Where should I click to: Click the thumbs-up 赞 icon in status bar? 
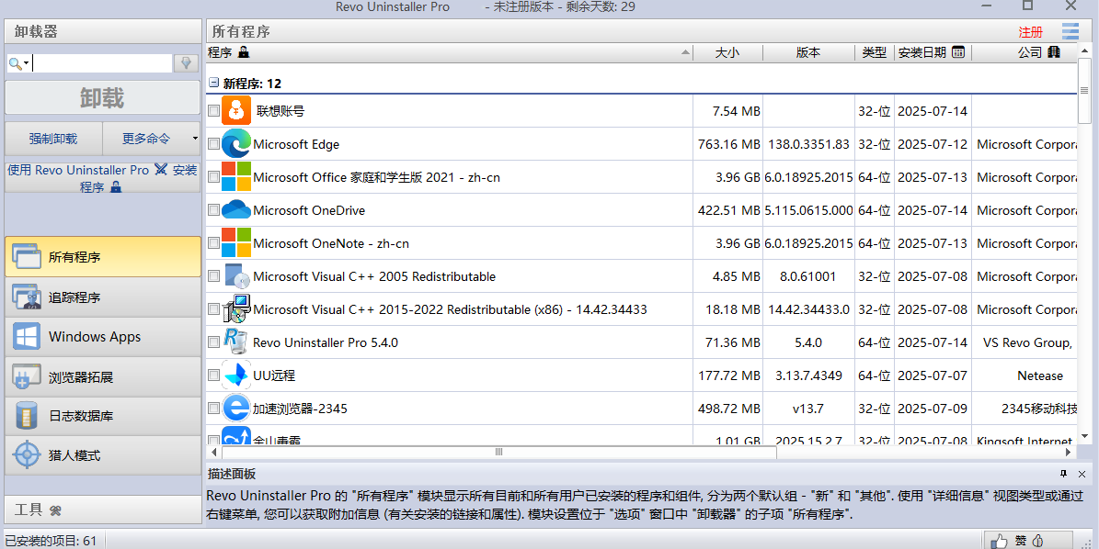pos(999,541)
